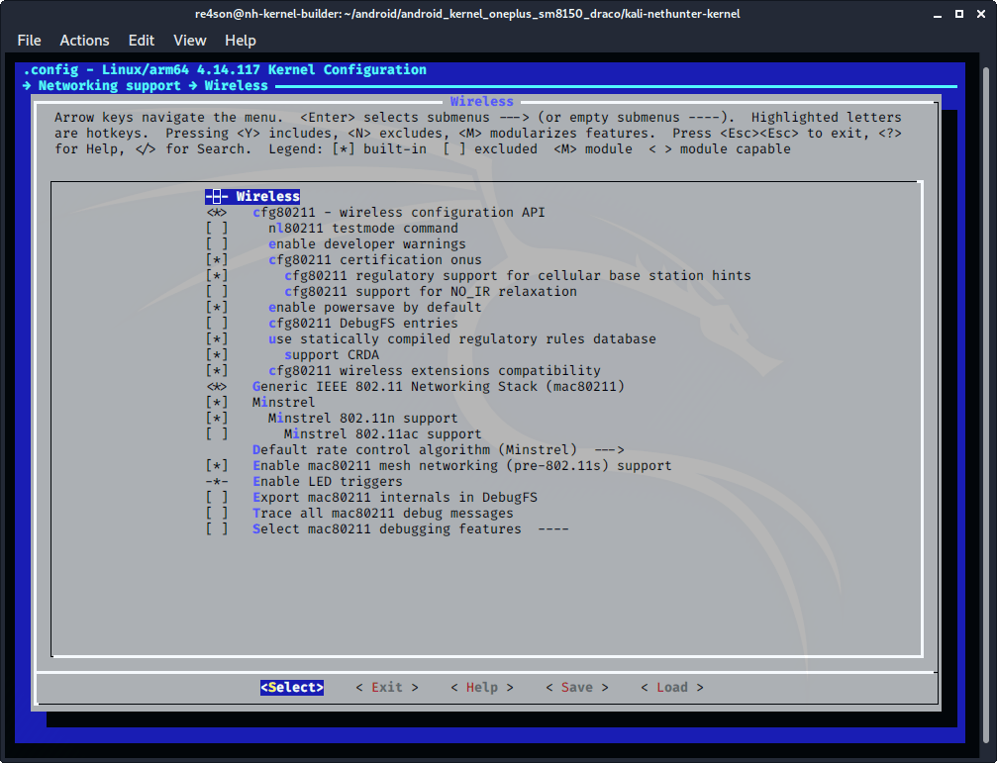Click the Load button
This screenshot has height=763, width=997.
(671, 688)
